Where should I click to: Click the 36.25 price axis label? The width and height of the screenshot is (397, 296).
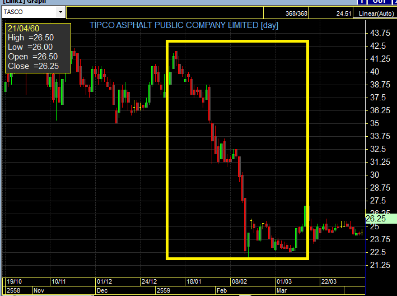[380, 110]
